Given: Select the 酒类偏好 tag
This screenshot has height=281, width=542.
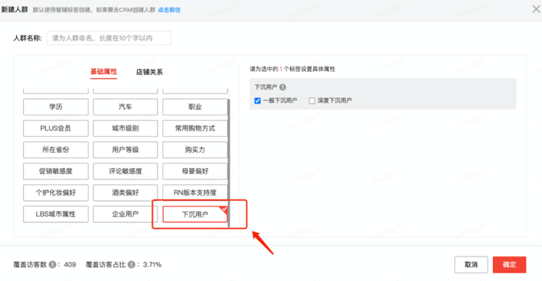Looking at the screenshot, I should (x=125, y=192).
